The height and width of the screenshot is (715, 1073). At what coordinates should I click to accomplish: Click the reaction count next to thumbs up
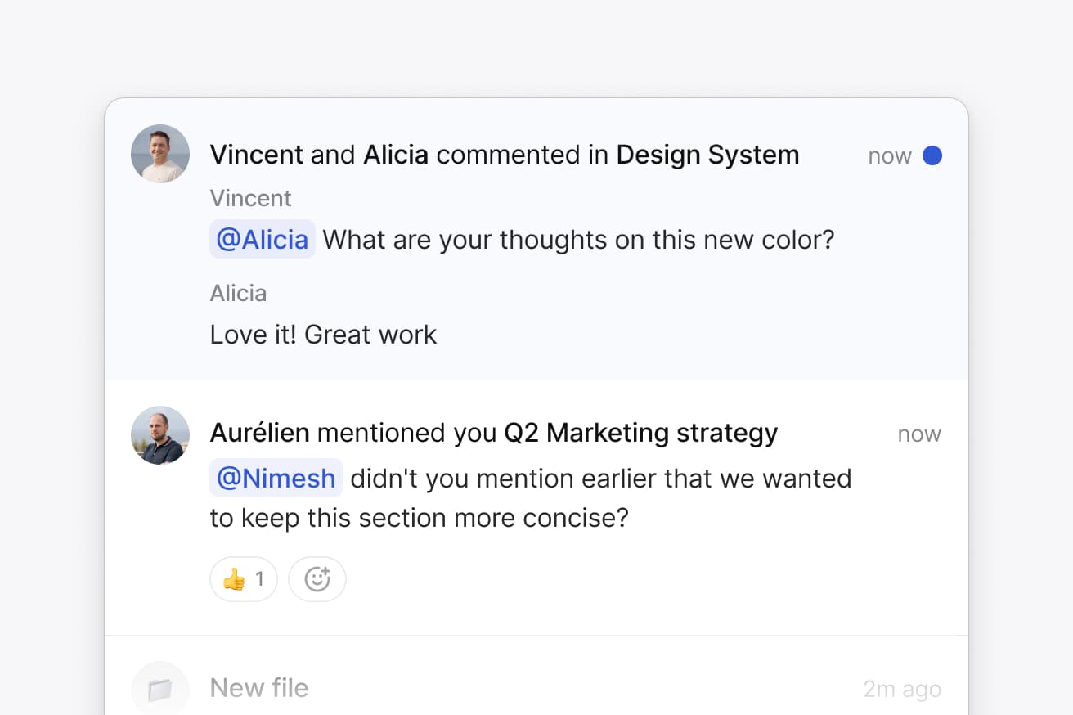261,578
